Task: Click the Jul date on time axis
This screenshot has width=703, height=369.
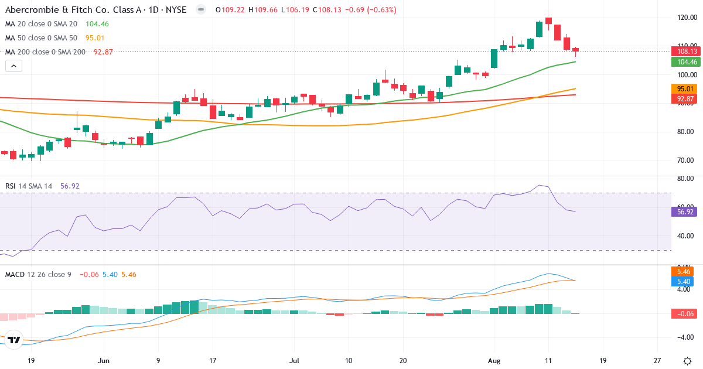Action: (294, 361)
